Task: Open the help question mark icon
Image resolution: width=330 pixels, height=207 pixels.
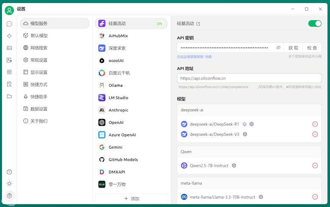Action: click(x=9, y=172)
